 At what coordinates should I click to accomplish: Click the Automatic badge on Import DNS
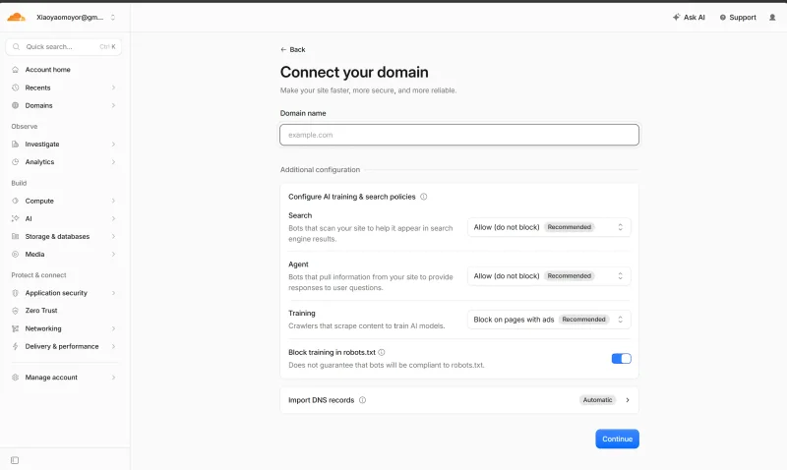coord(597,400)
